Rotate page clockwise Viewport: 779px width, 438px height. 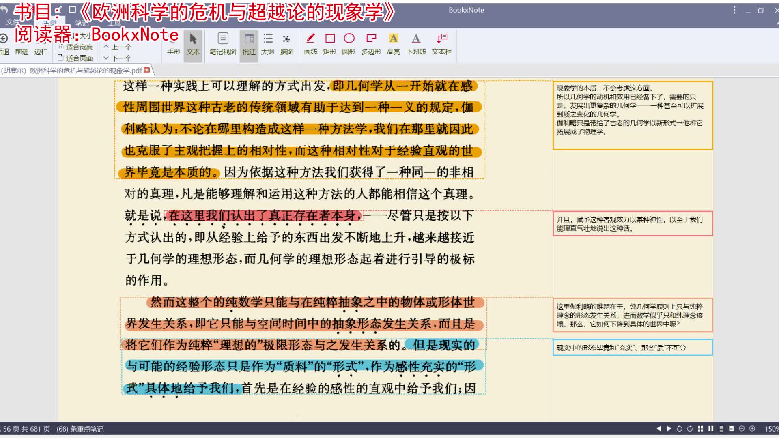tap(690, 429)
